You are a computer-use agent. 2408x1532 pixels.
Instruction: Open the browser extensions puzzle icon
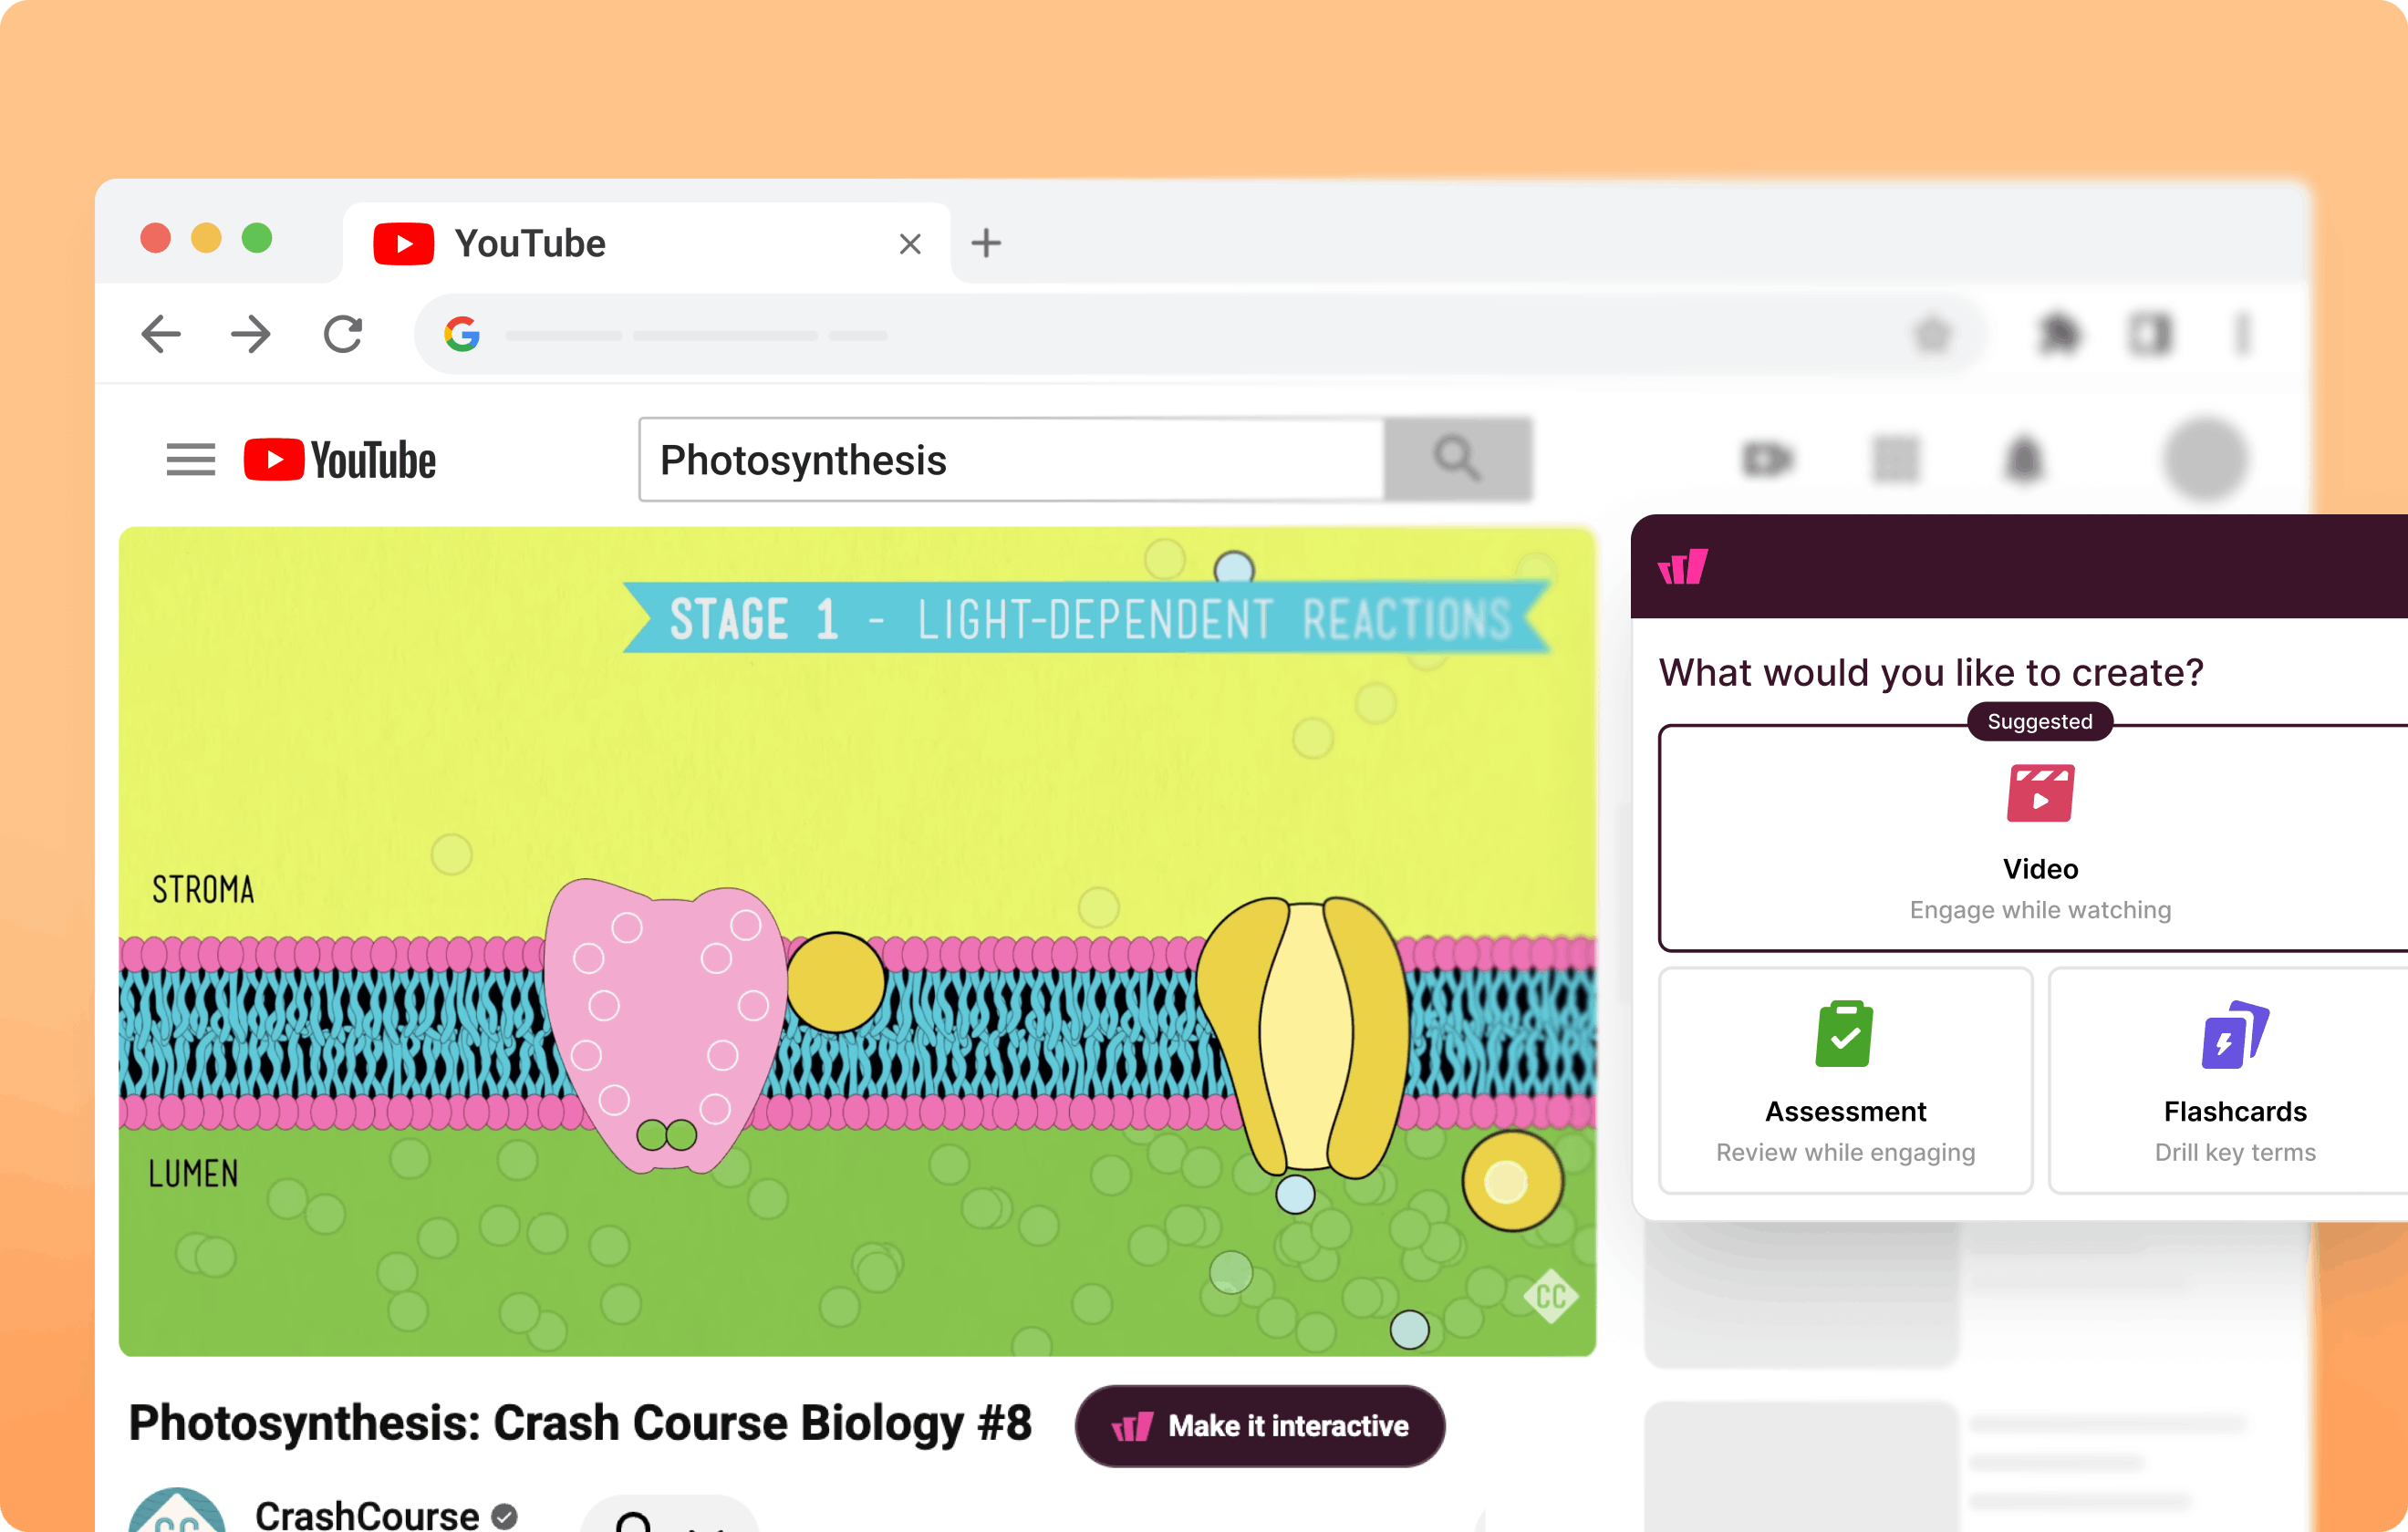tap(2059, 334)
